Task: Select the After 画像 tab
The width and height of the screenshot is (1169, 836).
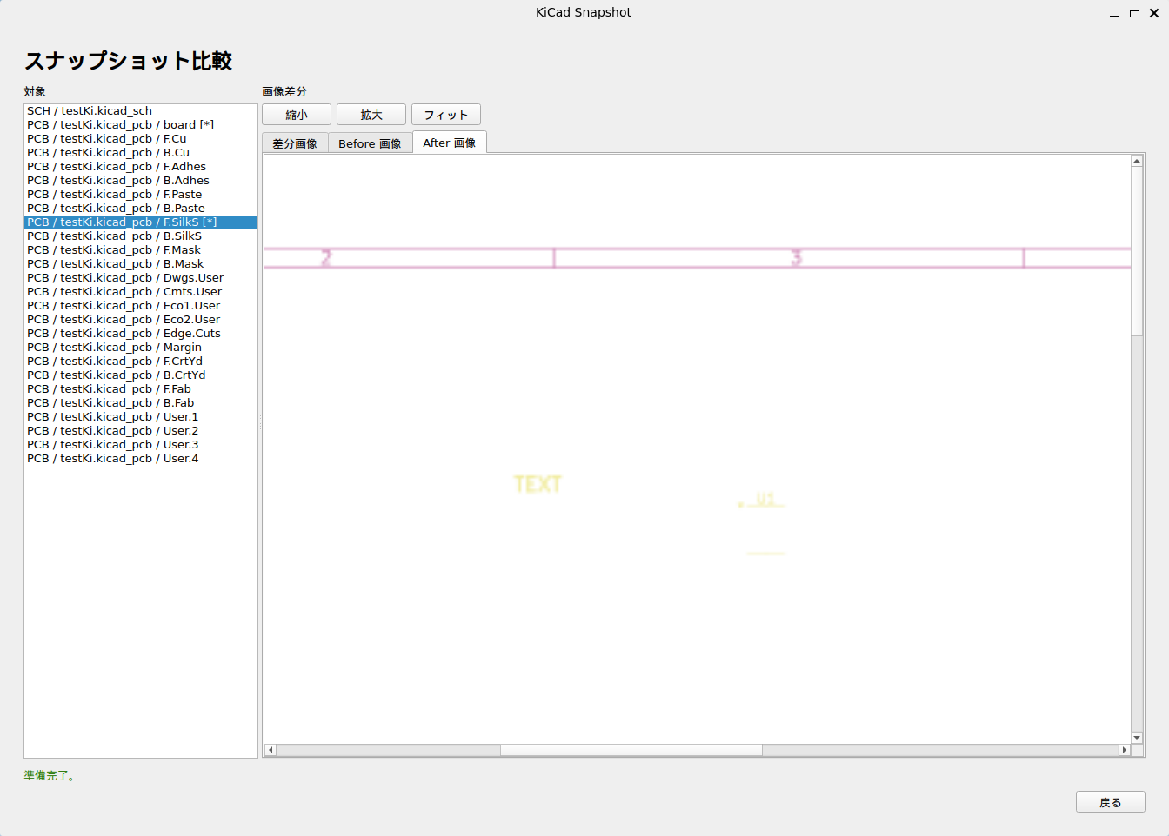Action: [x=449, y=143]
